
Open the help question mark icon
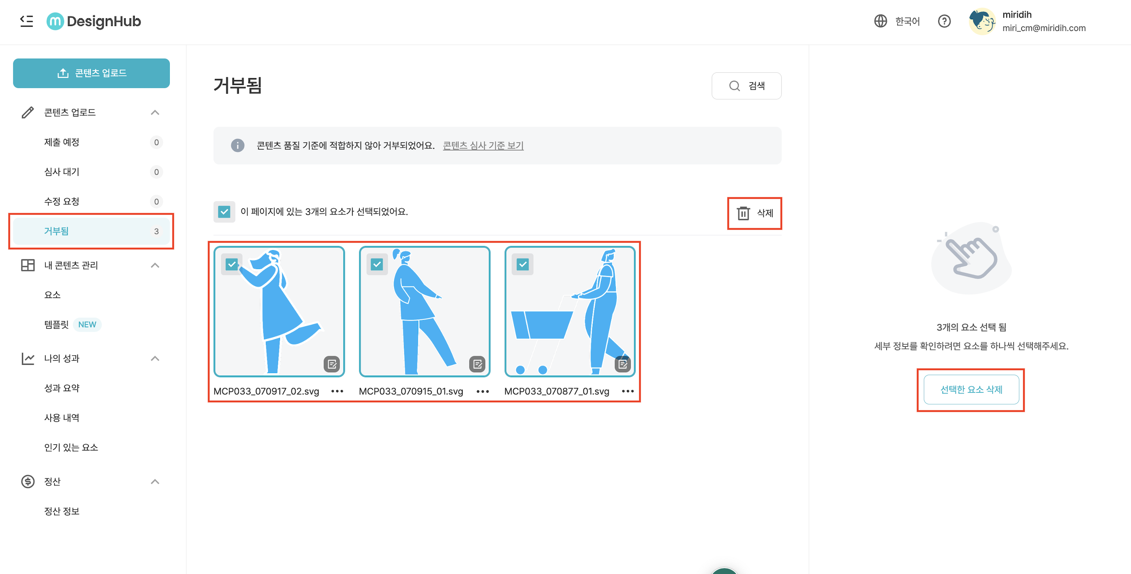click(x=944, y=21)
